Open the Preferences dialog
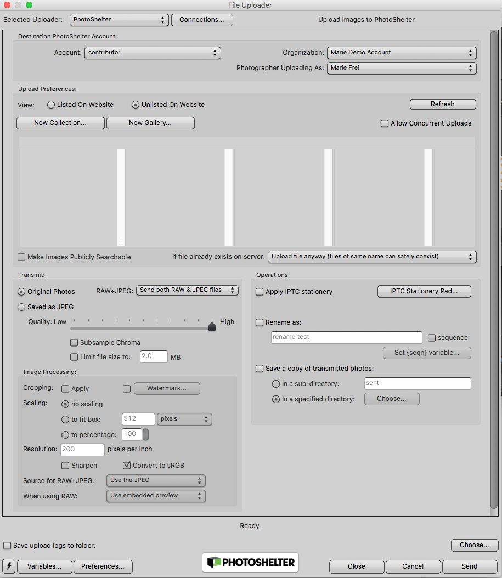Screen dimensions: 502x578 coord(103,566)
